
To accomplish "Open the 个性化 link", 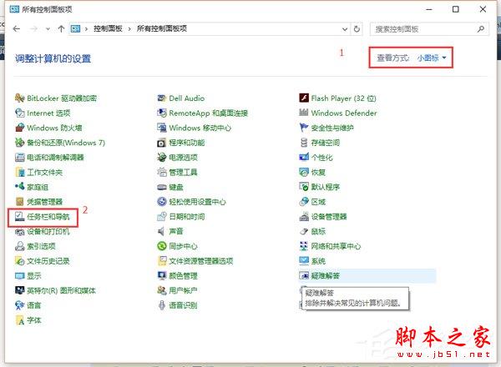I will click(321, 158).
